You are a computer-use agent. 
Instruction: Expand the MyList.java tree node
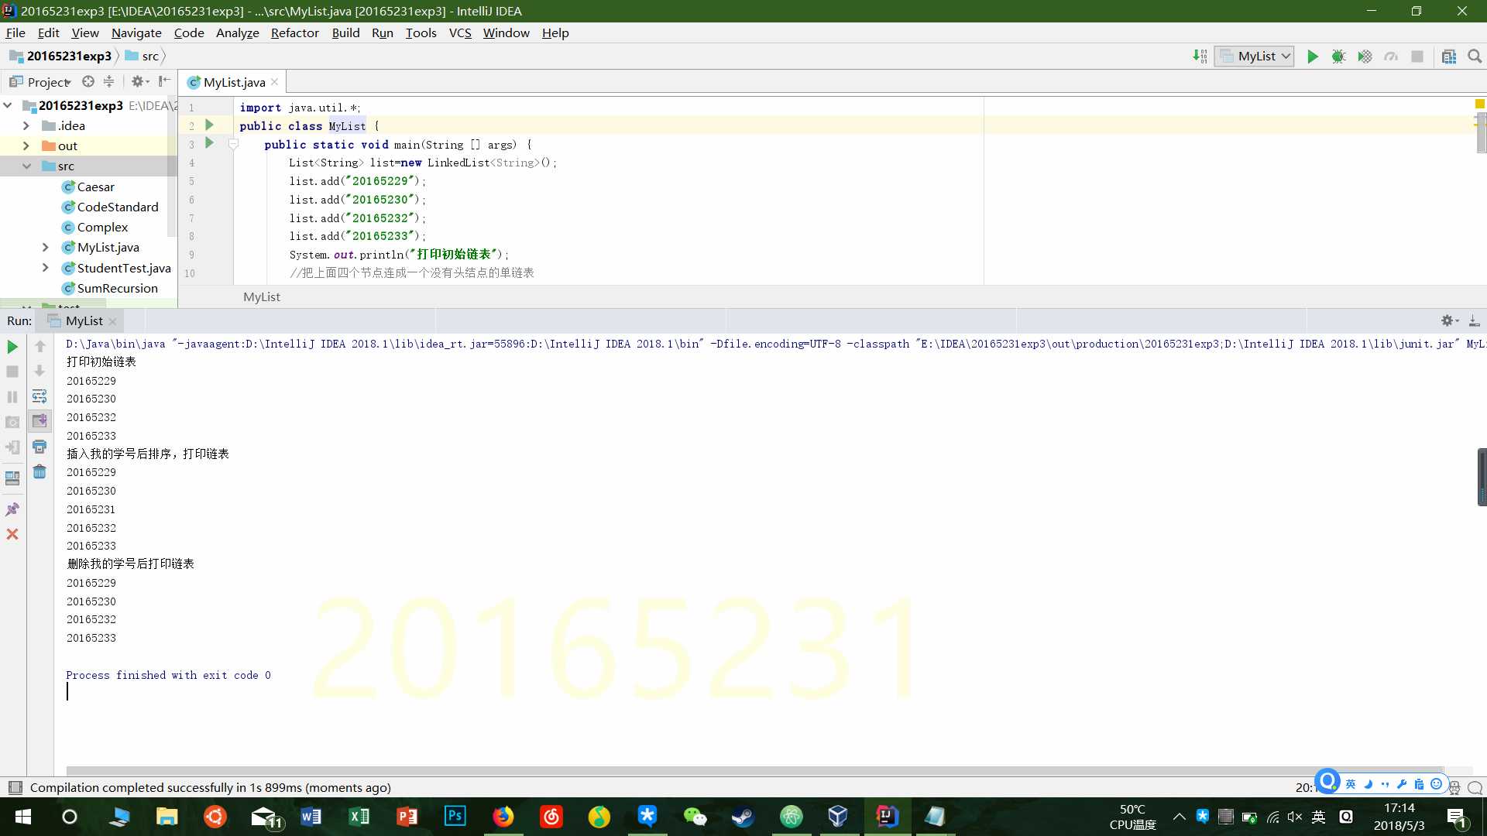tap(45, 247)
